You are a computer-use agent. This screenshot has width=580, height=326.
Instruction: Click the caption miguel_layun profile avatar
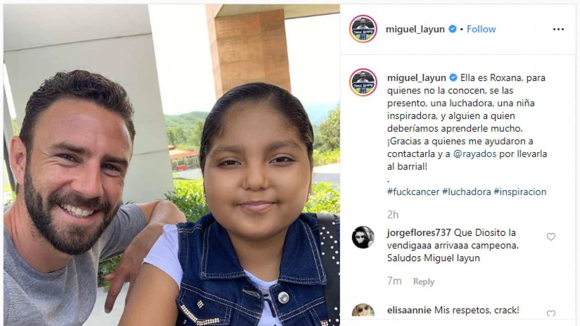363,82
